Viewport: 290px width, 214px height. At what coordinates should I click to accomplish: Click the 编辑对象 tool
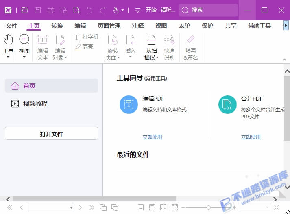tap(60, 47)
